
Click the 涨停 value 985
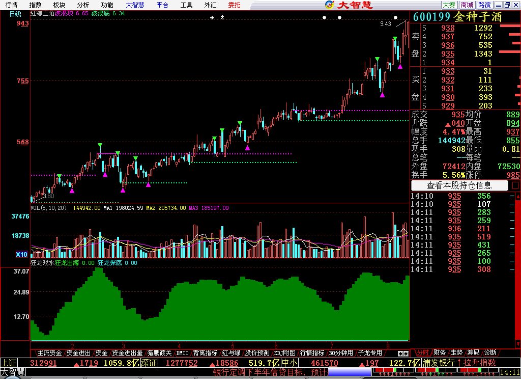[x=513, y=175]
